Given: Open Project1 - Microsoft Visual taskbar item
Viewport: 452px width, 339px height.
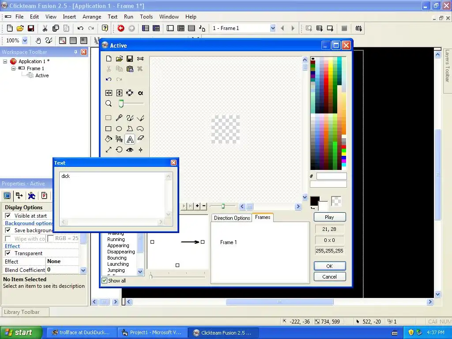Looking at the screenshot, I should (152, 333).
